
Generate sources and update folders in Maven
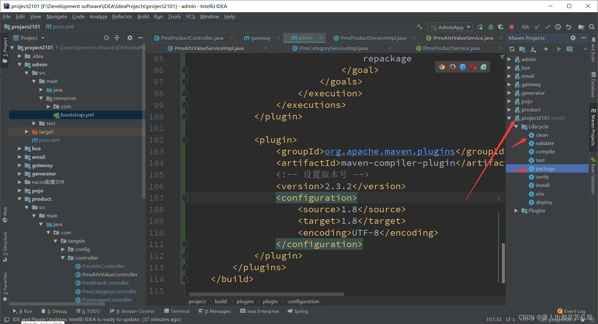522,49
